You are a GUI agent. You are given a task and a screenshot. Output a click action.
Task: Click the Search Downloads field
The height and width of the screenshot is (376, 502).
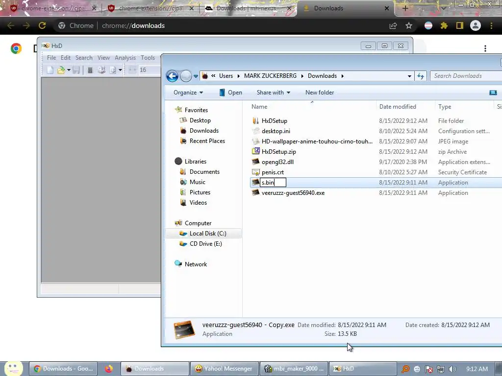tap(466, 76)
